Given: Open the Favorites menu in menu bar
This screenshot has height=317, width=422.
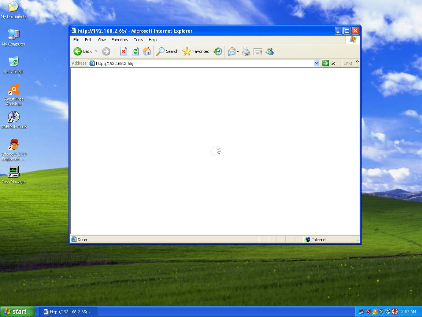Looking at the screenshot, I should pyautogui.click(x=119, y=40).
